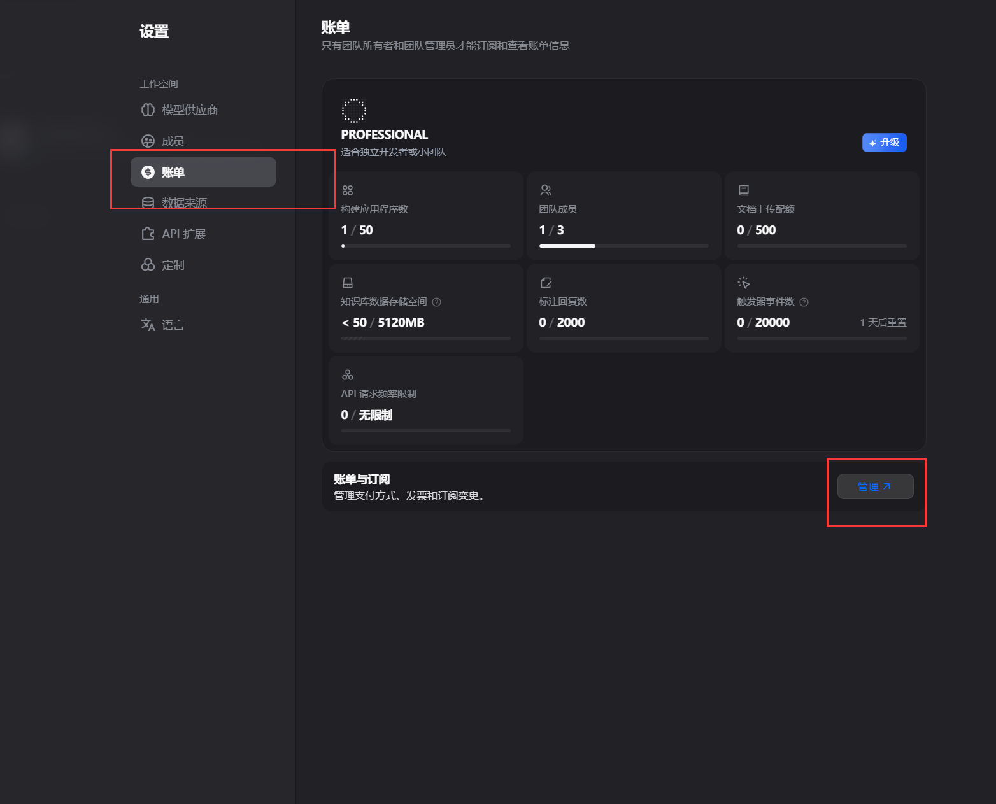Click the puzzle icon beside API 扩展

148,234
